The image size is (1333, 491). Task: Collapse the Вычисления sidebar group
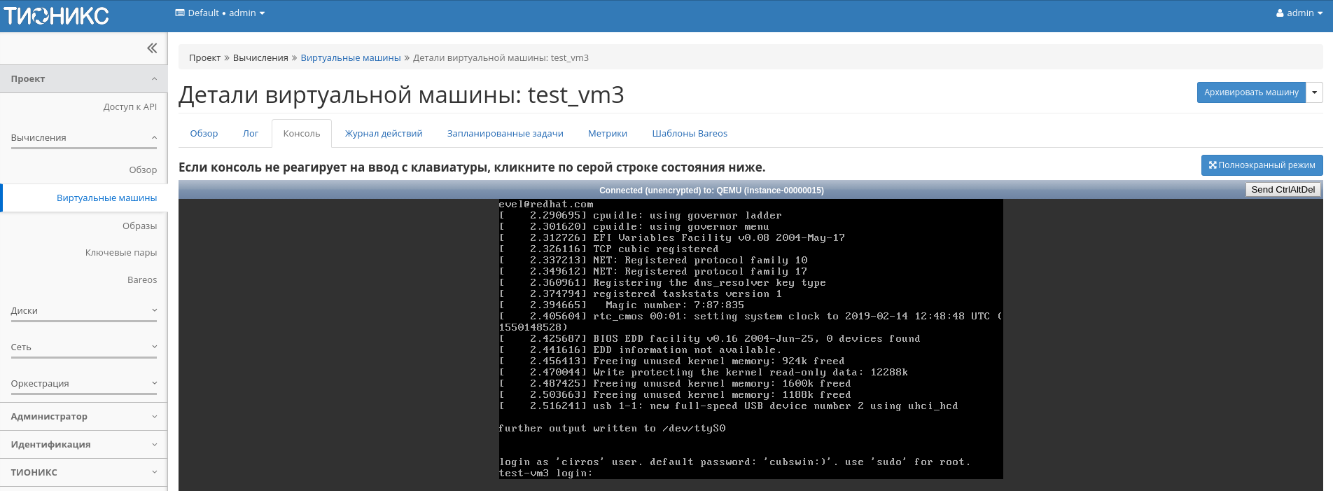[84, 138]
